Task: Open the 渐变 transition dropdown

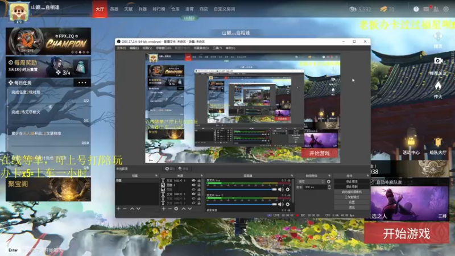Action: click(311, 181)
